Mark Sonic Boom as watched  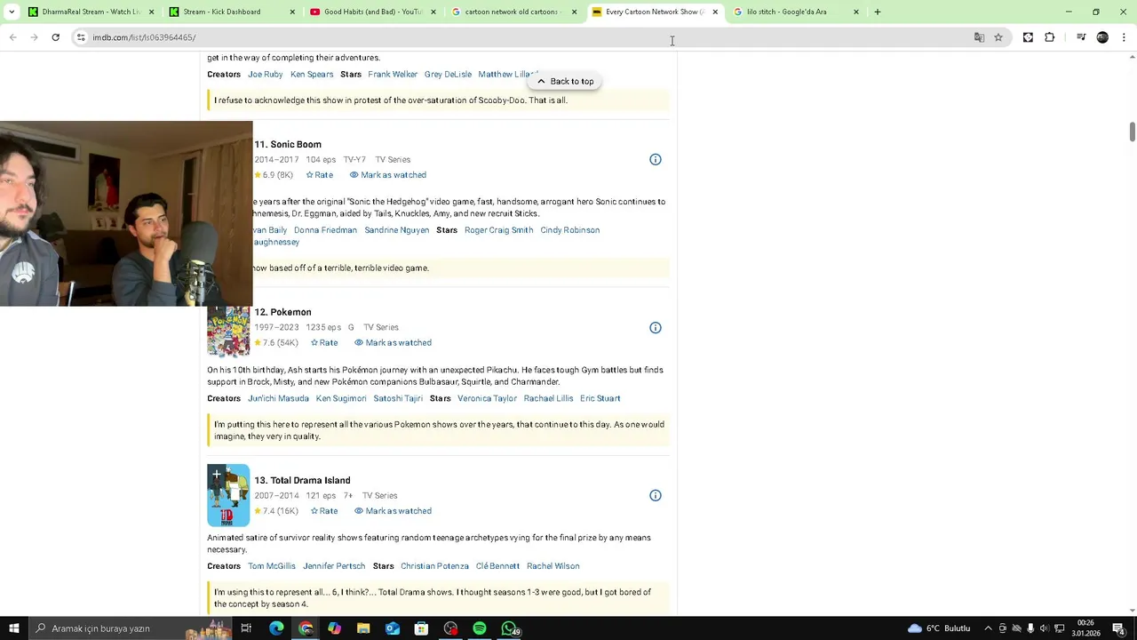(388, 175)
